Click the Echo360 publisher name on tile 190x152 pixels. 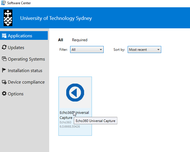click(x=65, y=122)
